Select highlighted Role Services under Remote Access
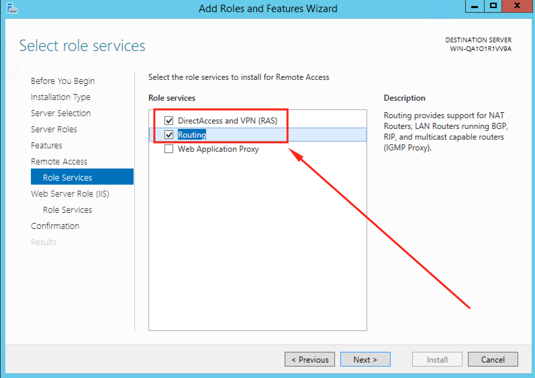The width and height of the screenshot is (535, 378). (82, 177)
